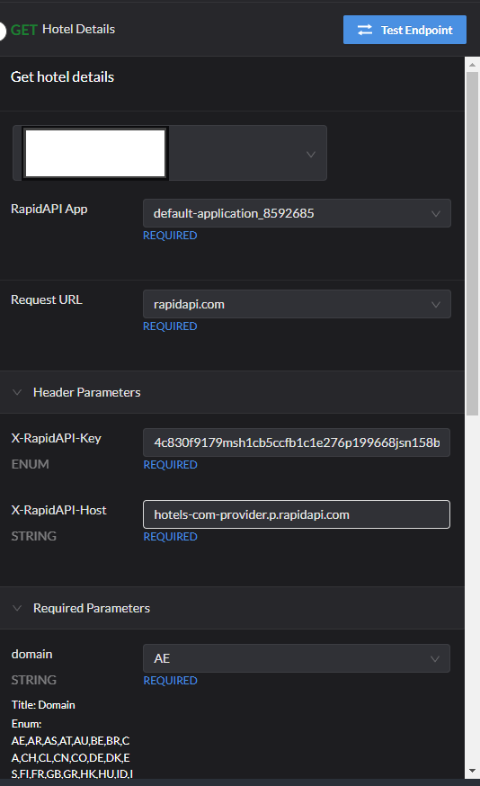
Task: Click the swap arrows icon in Test Endpoint
Action: [365, 30]
